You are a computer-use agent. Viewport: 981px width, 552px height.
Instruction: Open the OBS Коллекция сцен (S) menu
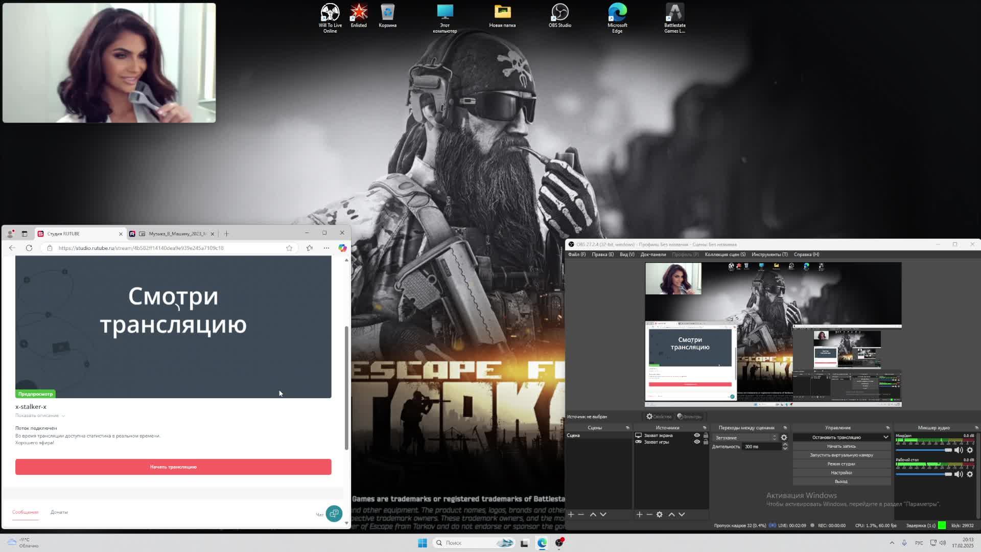[x=725, y=255]
